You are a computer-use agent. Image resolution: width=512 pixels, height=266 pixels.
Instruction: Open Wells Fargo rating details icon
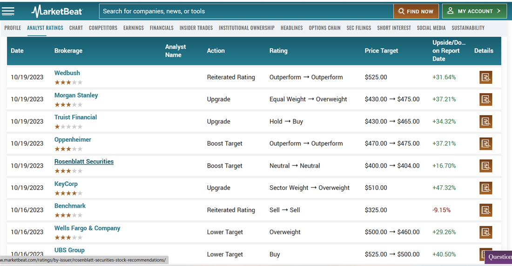tap(485, 232)
